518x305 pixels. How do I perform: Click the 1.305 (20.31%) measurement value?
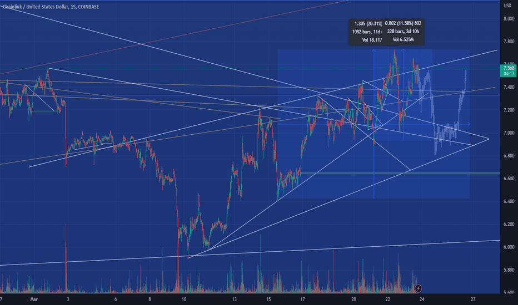point(368,24)
